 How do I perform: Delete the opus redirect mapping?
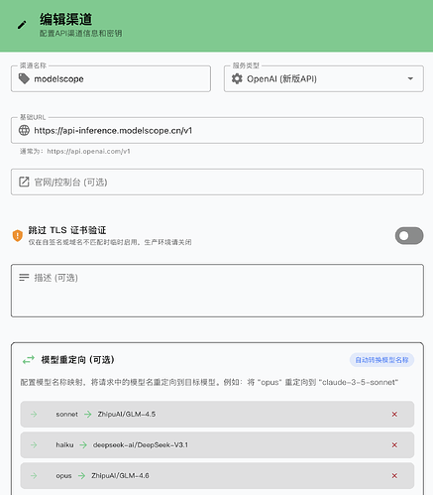(x=394, y=475)
